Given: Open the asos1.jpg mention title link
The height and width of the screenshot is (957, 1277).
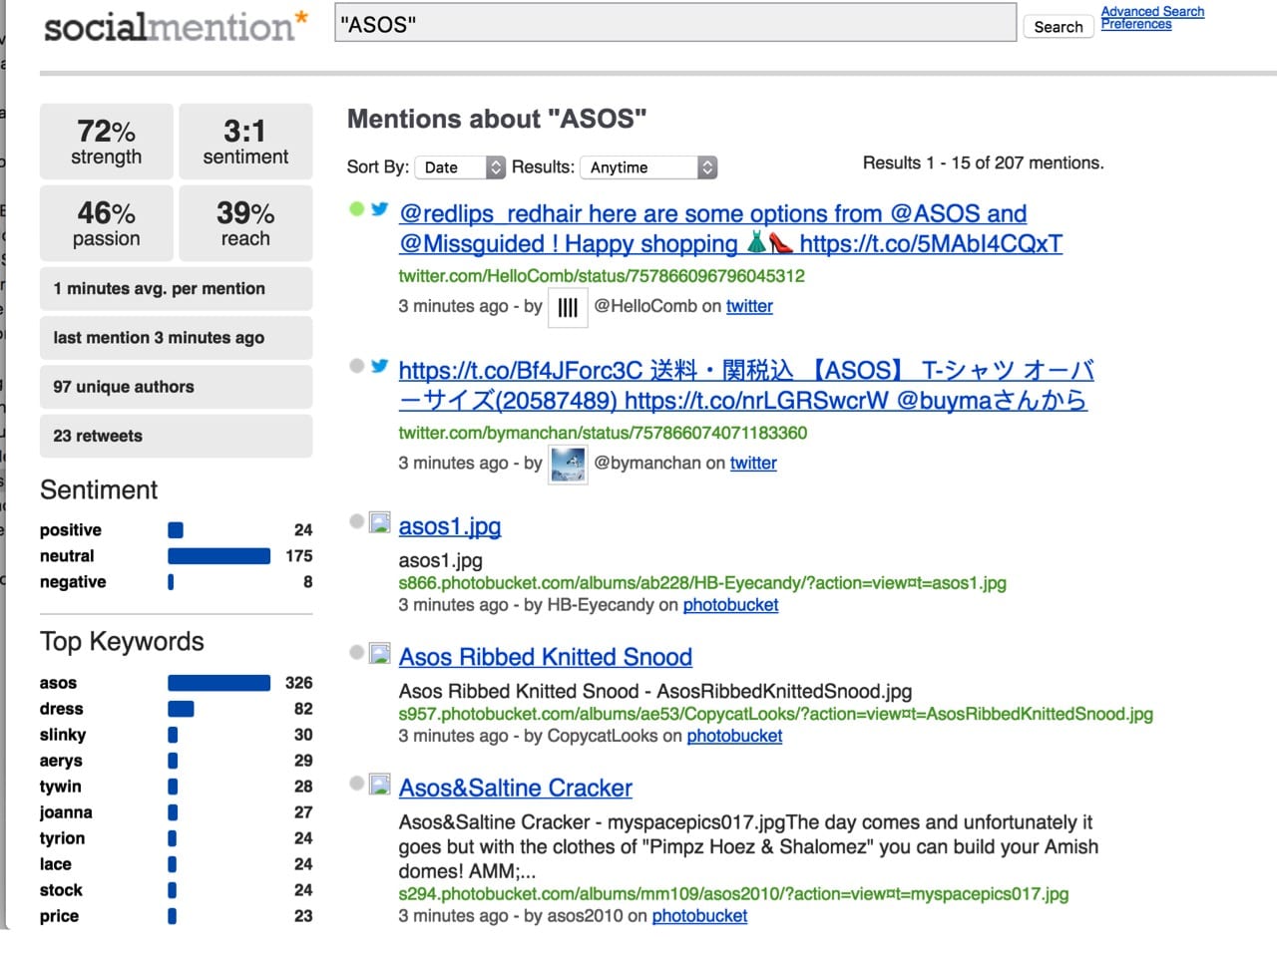Looking at the screenshot, I should [450, 526].
